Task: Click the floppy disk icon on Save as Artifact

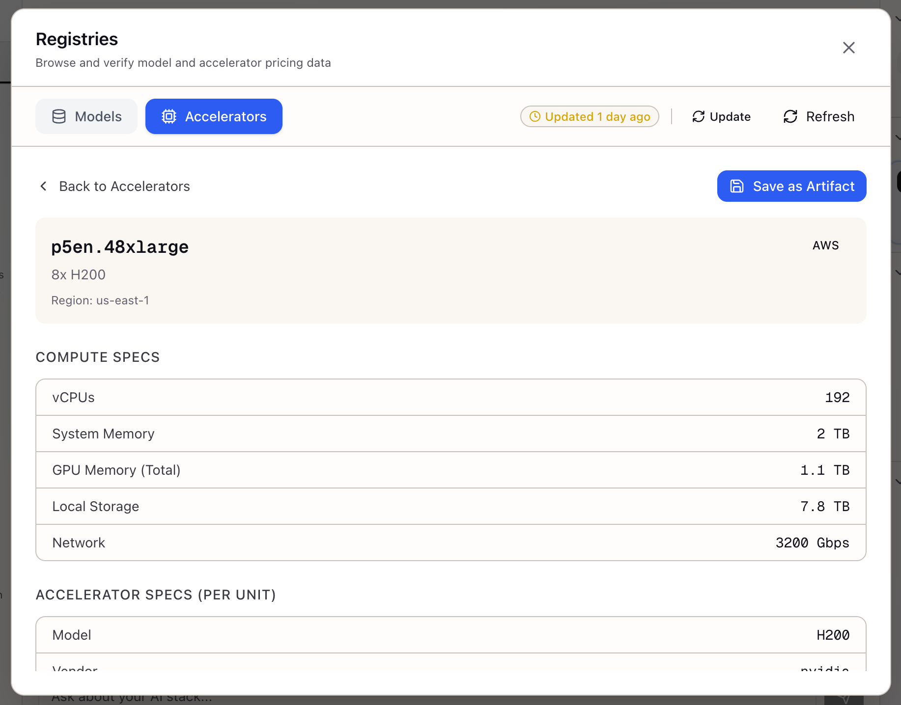Action: 737,186
